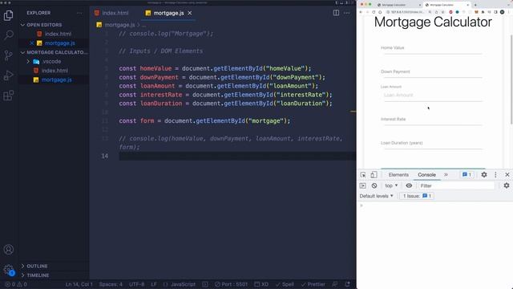The image size is (513, 289).
Task: Open the Default levels dropdown
Action: 376,196
